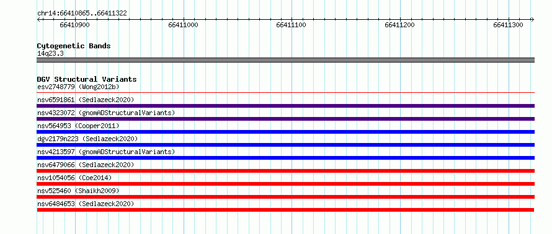552x234 pixels.
Task: Click the red nsv525460 feature bar
Action: pos(286,197)
